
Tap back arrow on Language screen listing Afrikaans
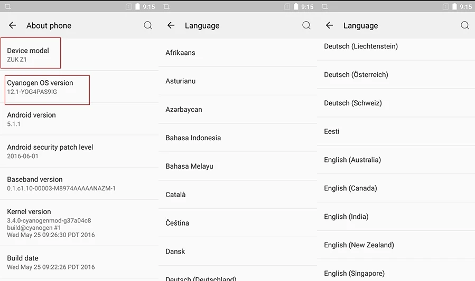171,25
